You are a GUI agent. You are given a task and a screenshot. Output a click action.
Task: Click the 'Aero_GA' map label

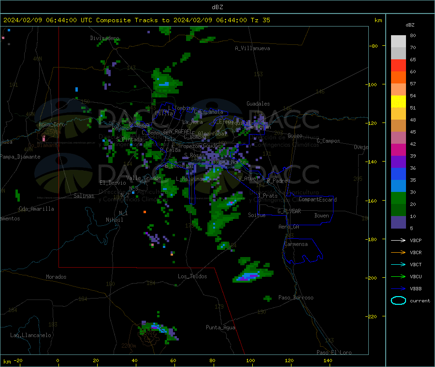tap(289, 227)
